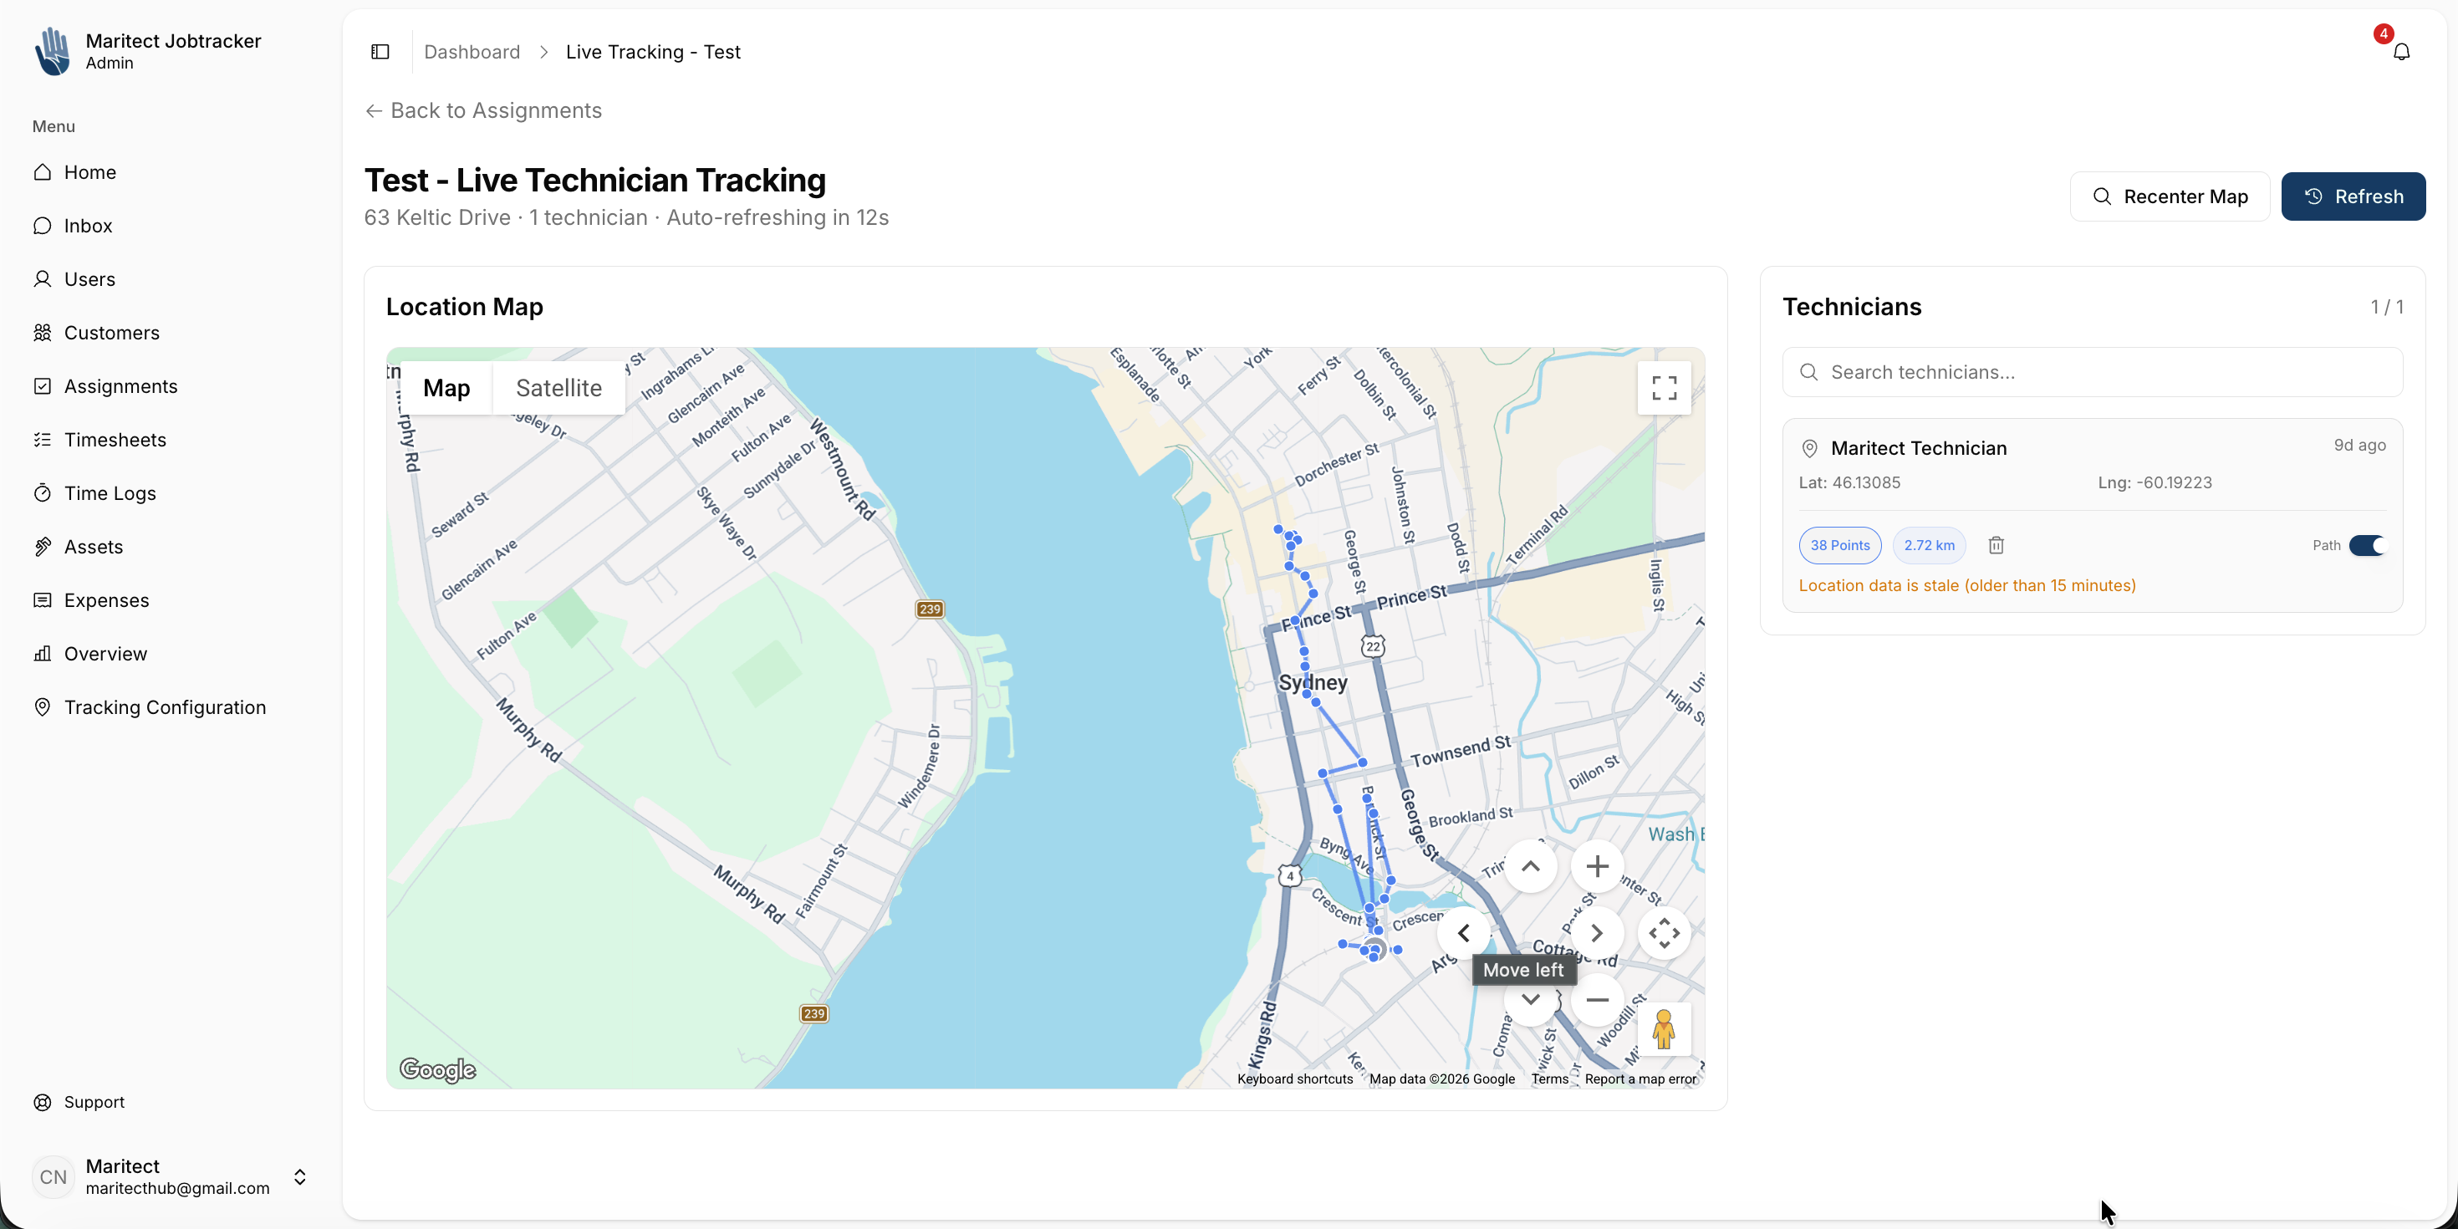Viewport: 2458px width, 1229px height.
Task: Click the Google logo on map
Action: point(437,1069)
